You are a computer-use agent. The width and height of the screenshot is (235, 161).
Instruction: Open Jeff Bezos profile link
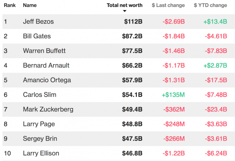pos(38,22)
